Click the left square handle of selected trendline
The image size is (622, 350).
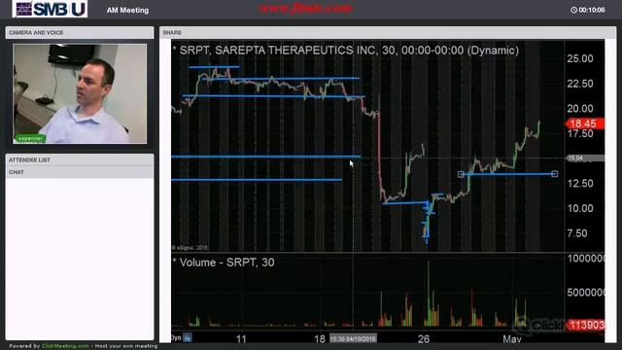pos(461,174)
